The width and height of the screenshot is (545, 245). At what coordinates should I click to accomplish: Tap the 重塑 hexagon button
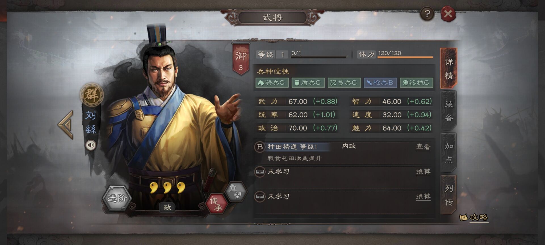235,191
